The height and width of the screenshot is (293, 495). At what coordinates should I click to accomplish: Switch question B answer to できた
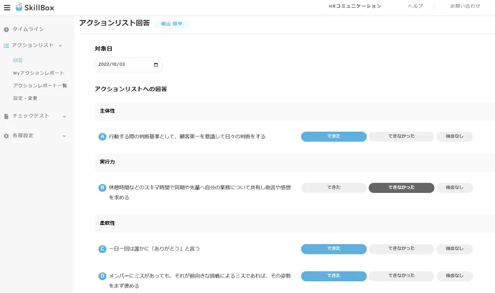[334, 188]
